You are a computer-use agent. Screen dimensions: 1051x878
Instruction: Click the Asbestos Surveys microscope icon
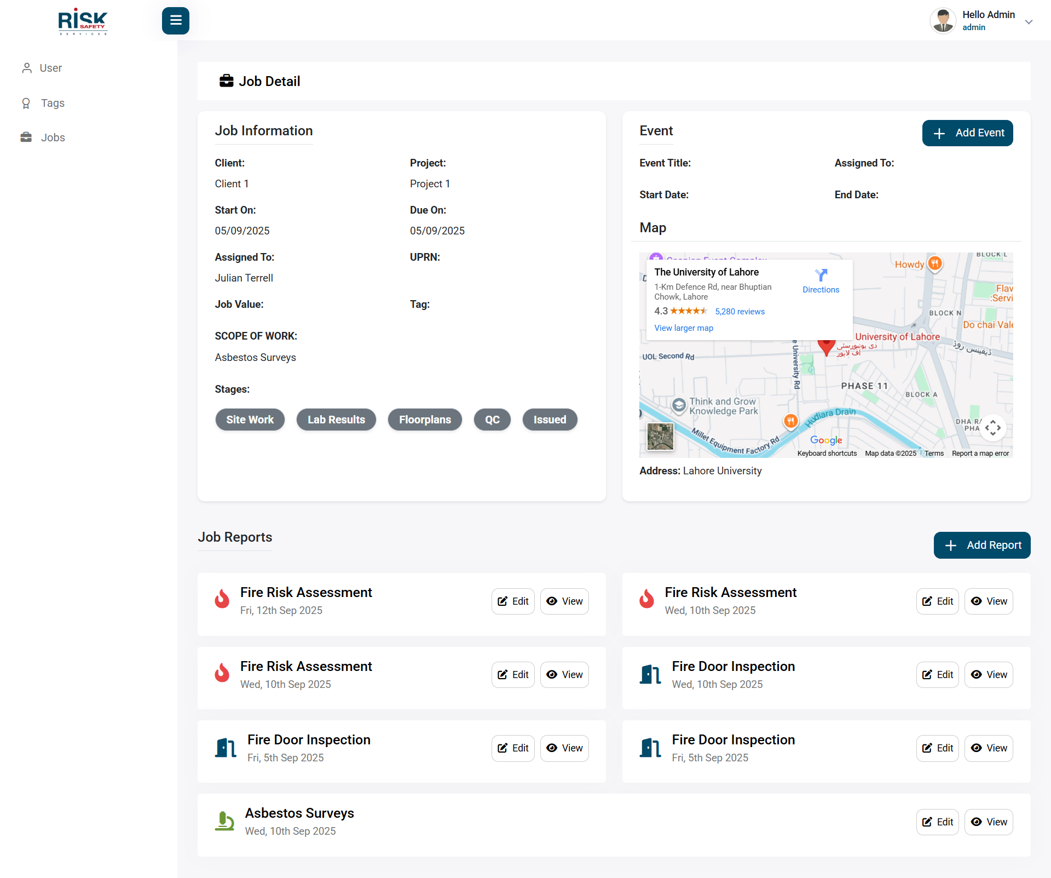(x=224, y=821)
